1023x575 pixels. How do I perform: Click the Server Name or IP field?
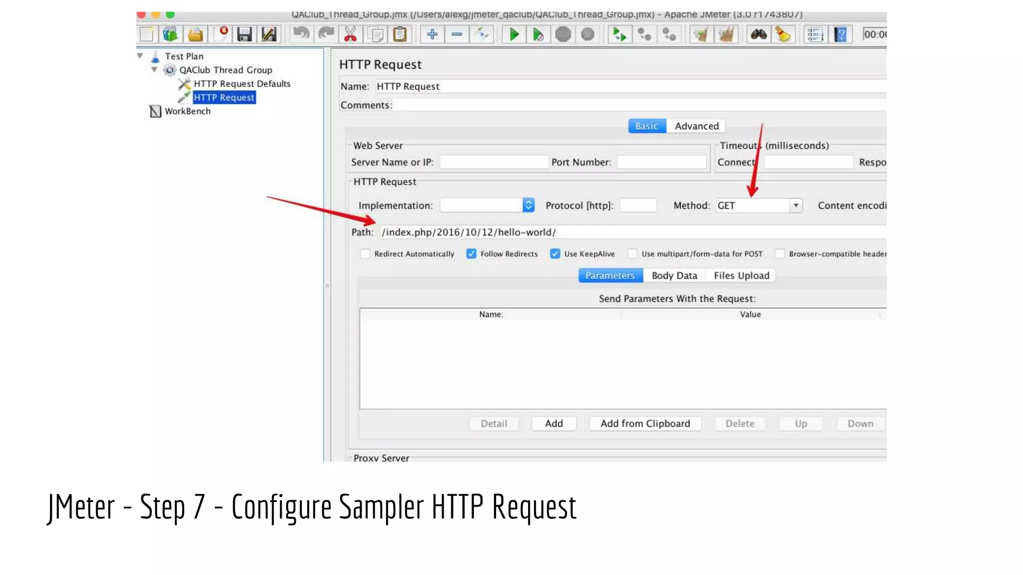point(494,162)
